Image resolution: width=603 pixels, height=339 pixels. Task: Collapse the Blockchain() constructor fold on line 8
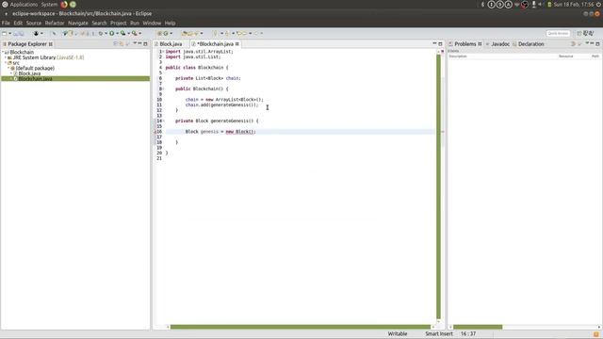point(163,89)
